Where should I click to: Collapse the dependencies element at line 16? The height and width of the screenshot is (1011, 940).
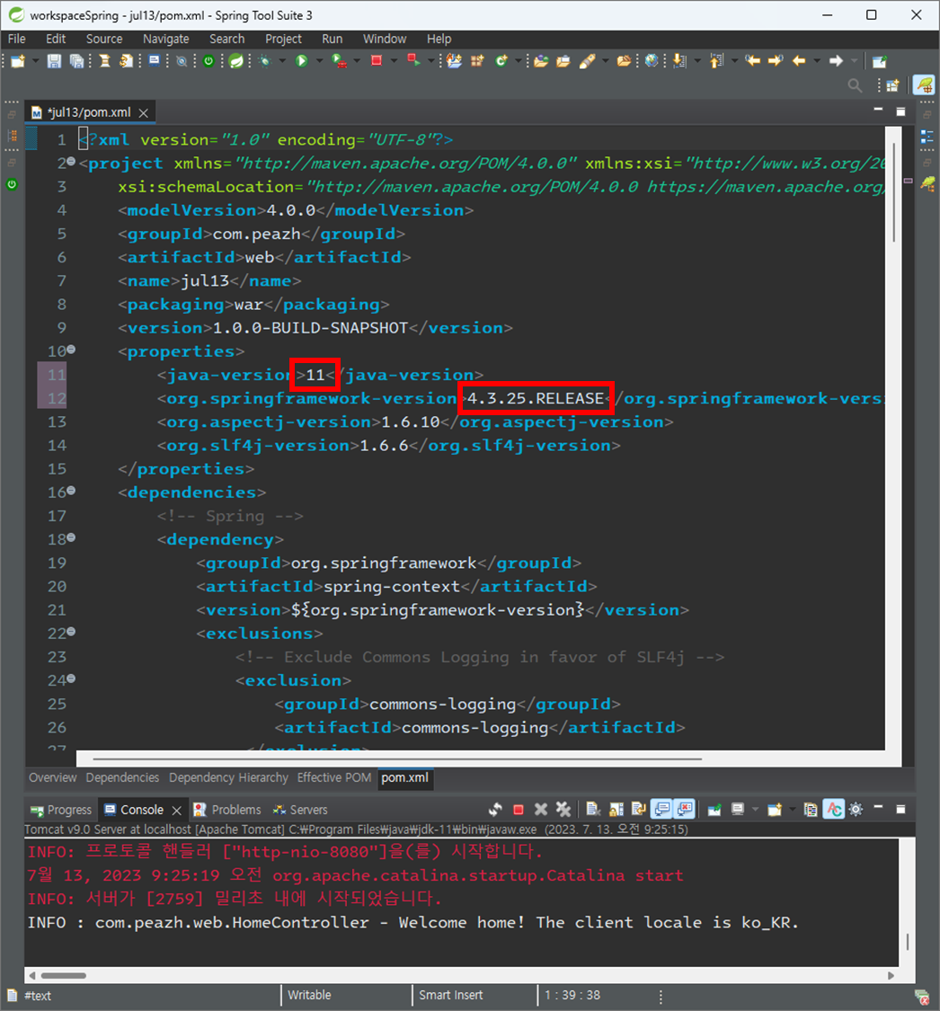[x=71, y=491]
